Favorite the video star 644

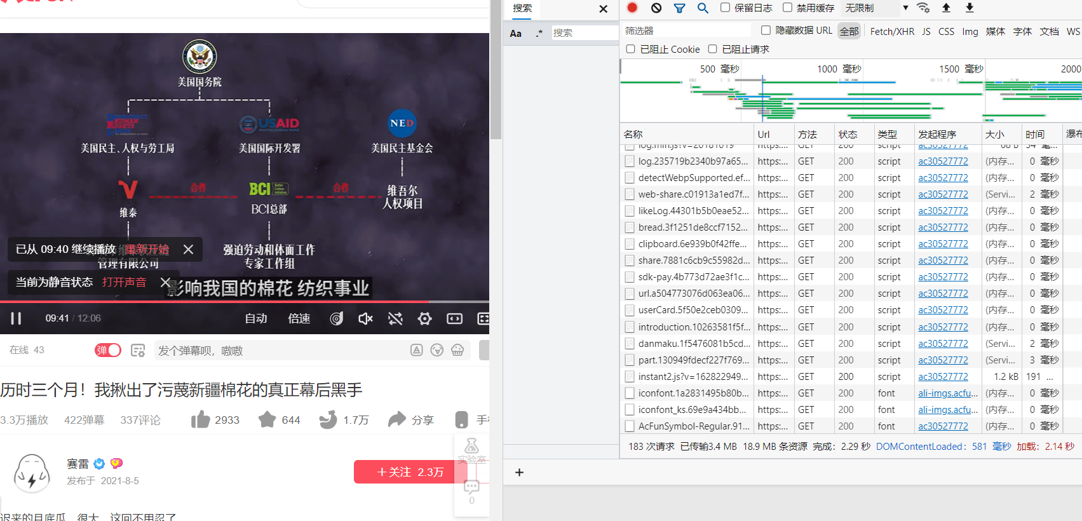267,419
